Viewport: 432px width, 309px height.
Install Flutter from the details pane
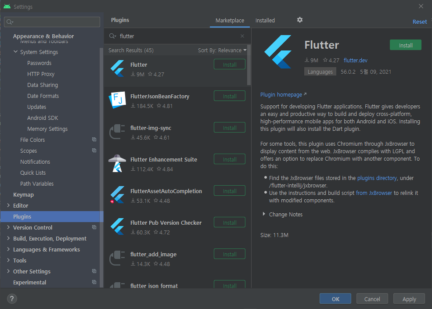tap(406, 45)
